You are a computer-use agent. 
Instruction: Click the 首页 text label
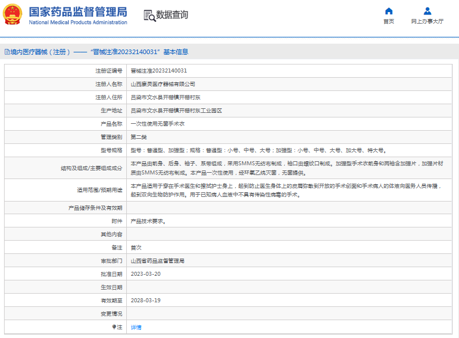click(389, 21)
